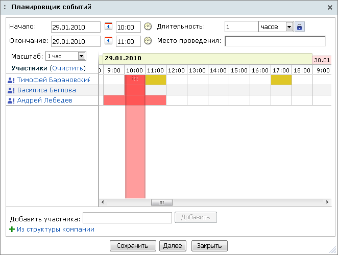This screenshot has width=338, height=255.
Task: Click the Очистить participants link
Action: click(x=67, y=68)
